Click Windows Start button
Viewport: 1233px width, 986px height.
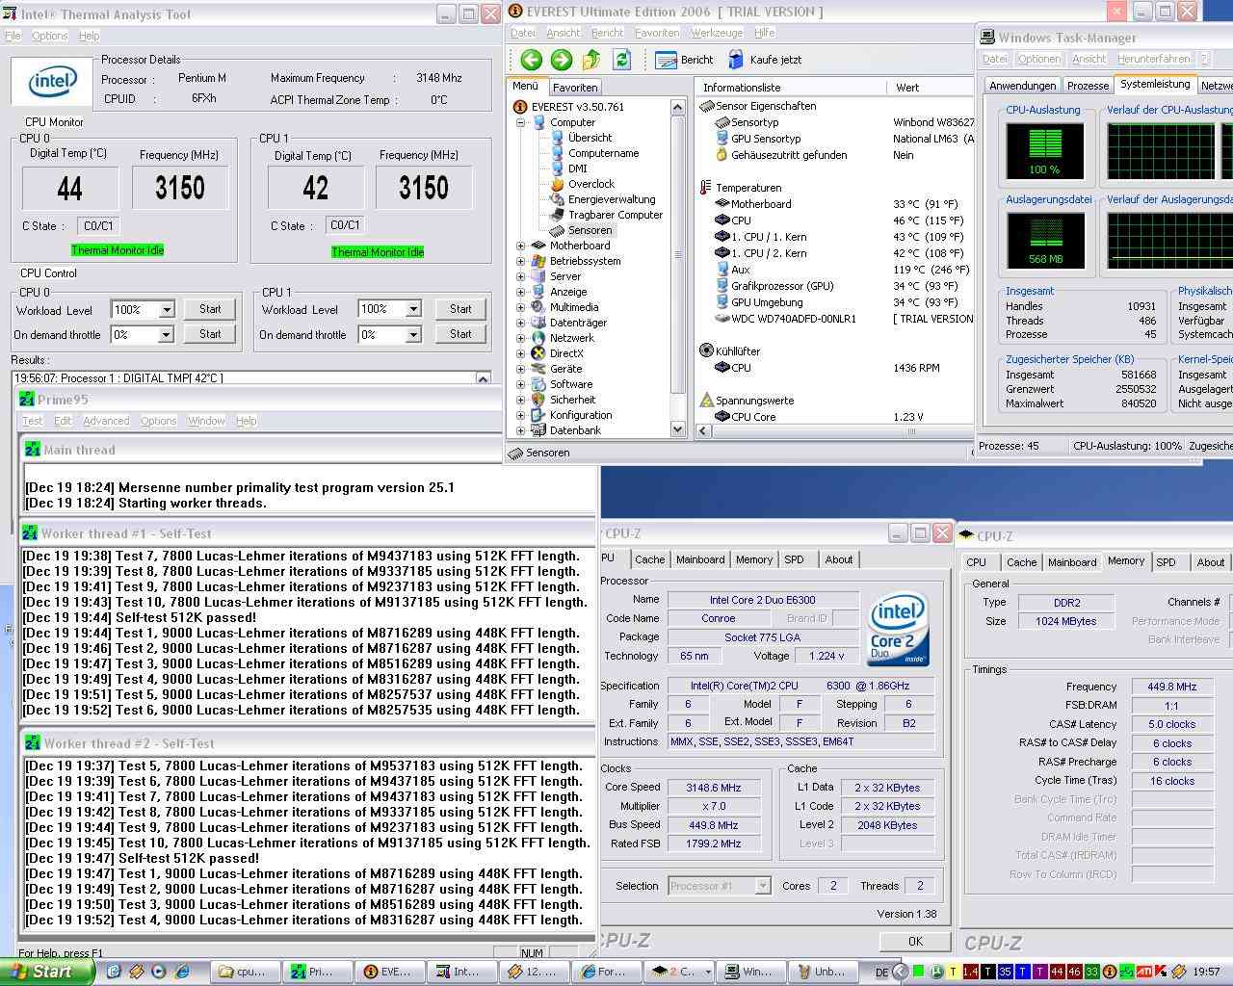47,972
